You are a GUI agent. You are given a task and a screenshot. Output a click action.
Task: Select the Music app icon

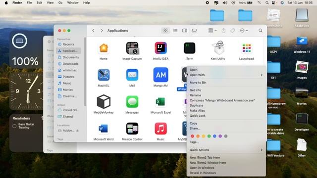160,129
